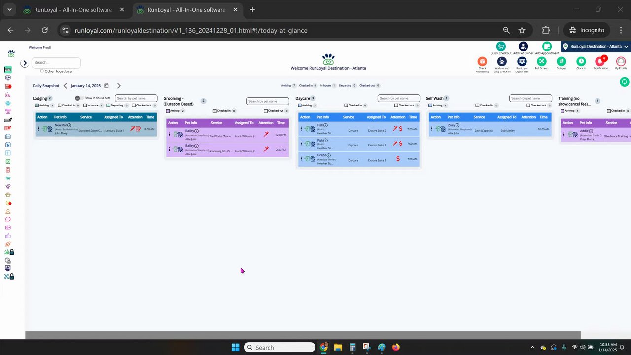
Task: Click the Add Appointment icon
Action: click(x=547, y=46)
